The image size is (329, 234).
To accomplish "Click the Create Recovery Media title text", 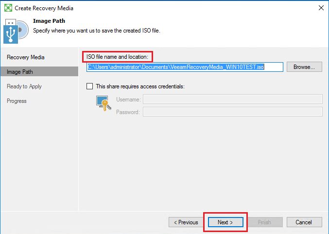I will (44, 8).
